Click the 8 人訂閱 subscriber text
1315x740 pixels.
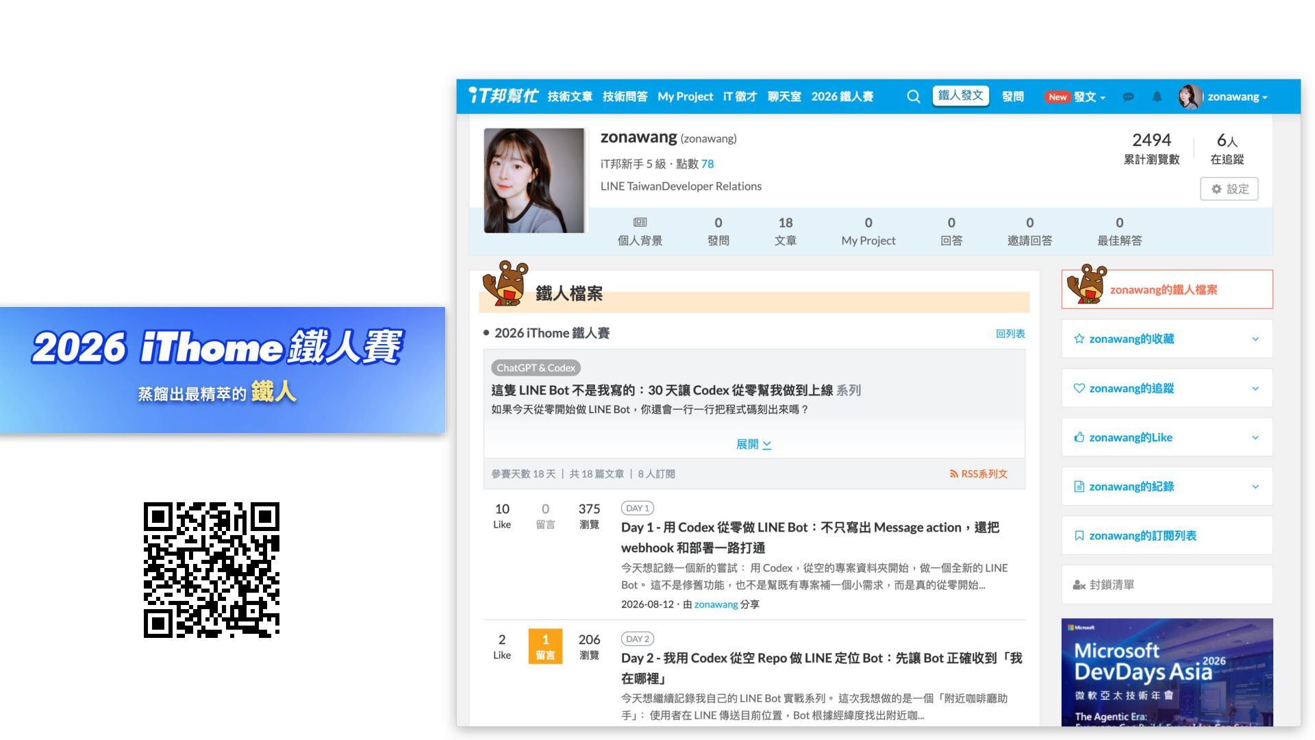point(656,474)
